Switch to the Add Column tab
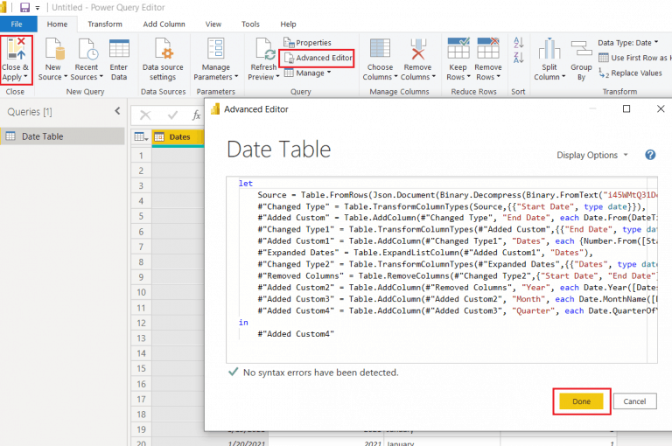 click(x=164, y=24)
